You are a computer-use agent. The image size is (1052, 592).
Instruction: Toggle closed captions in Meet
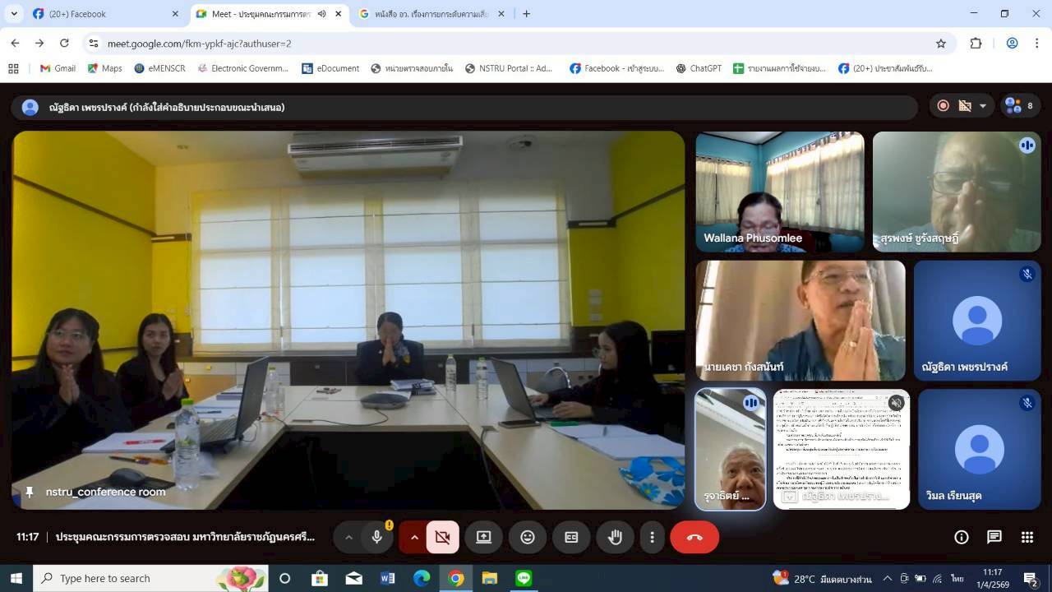571,537
